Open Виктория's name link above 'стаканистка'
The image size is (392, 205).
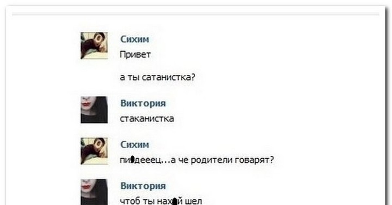tap(143, 103)
